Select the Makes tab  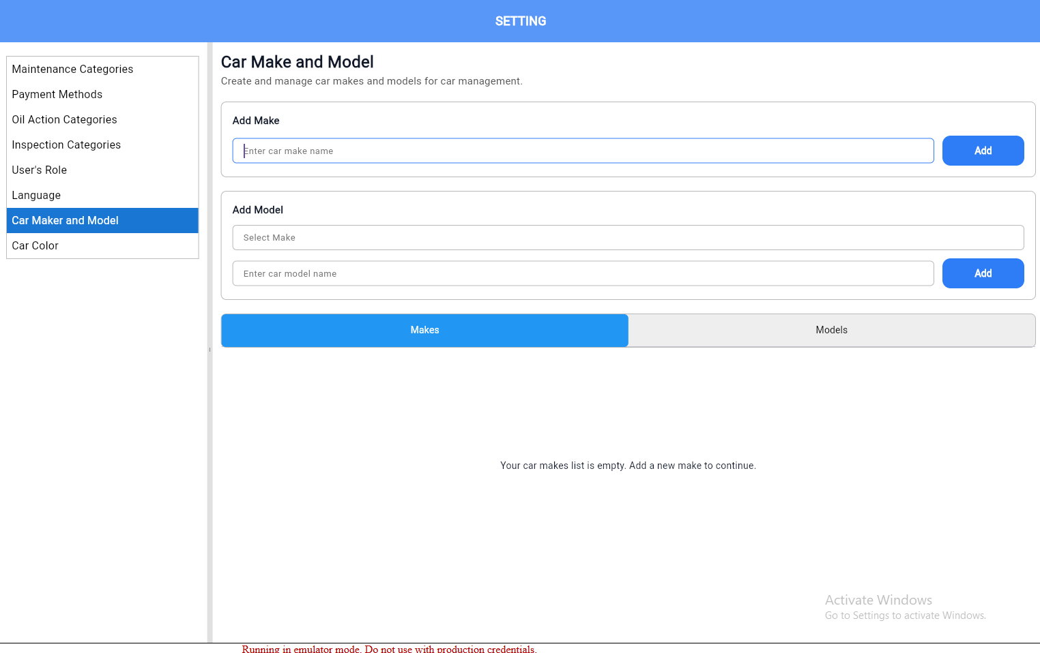tap(424, 330)
